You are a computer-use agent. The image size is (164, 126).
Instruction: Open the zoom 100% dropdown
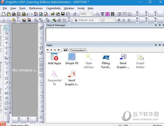pos(91,14)
